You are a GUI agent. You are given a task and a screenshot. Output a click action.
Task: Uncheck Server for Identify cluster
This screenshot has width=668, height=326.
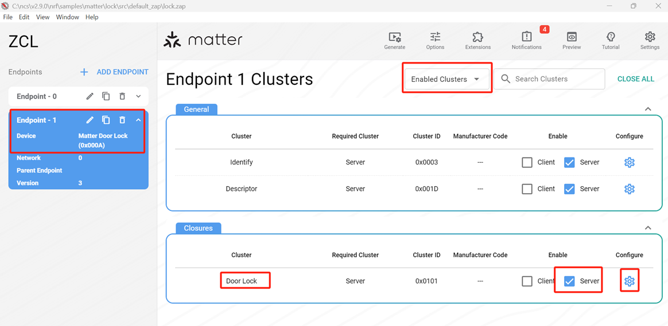tap(569, 162)
